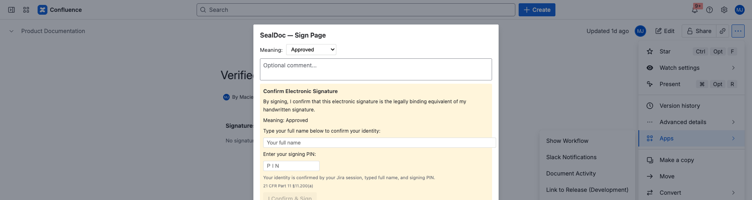Click the 21 CFR Part 11 §11.200(a) text
The width and height of the screenshot is (752, 200).
pos(288,186)
